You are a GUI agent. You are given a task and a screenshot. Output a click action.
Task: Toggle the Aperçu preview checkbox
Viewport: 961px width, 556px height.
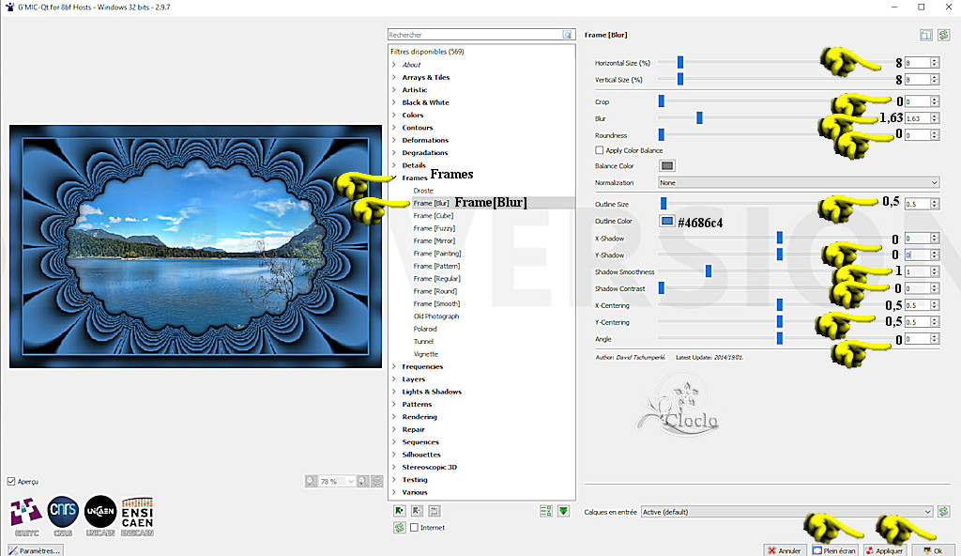coord(11,481)
